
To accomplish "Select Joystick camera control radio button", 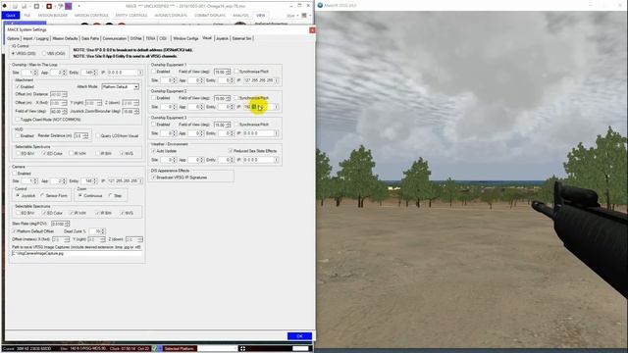I will coord(18,195).
